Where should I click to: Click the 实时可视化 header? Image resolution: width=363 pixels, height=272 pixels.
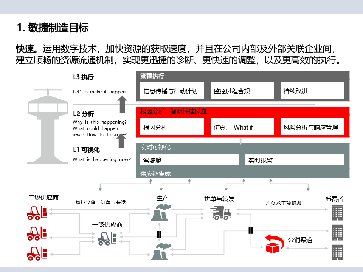(x=155, y=147)
